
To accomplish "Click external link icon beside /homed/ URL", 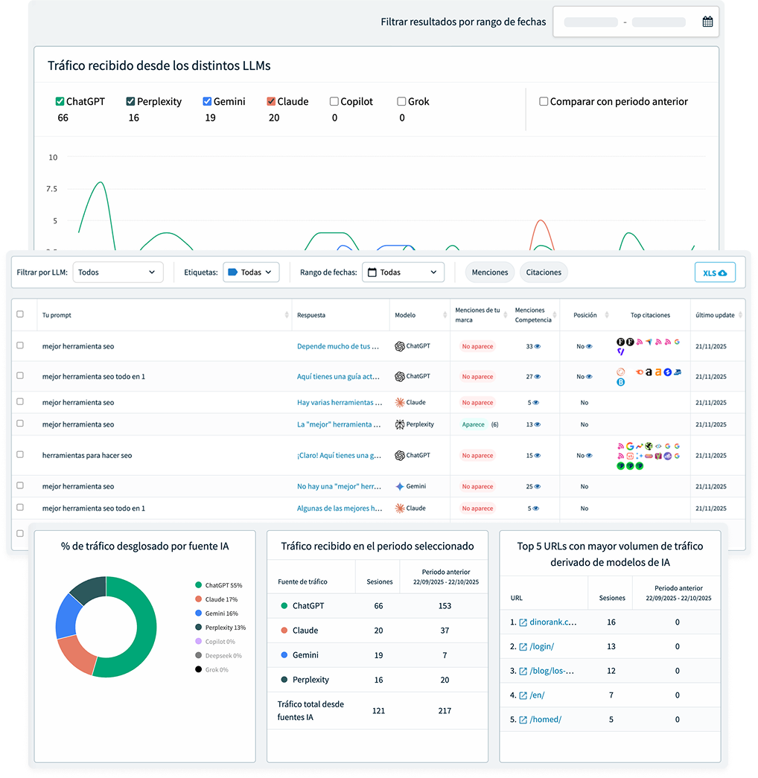I will pyautogui.click(x=523, y=719).
